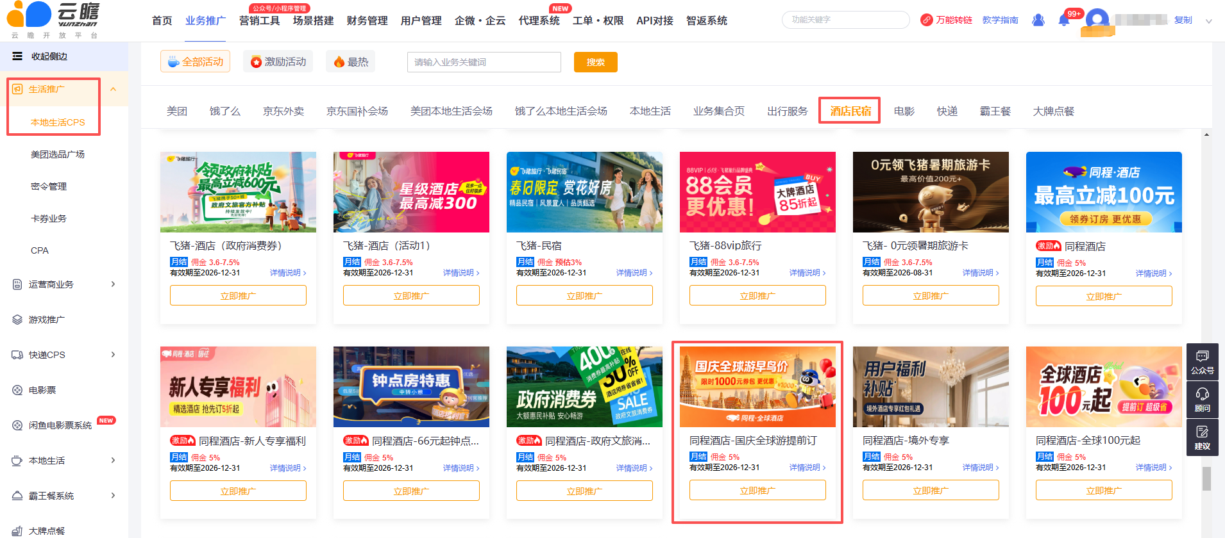Screen dimensions: 1225x538
Task: Click the account avatar in the header
Action: tap(1097, 20)
